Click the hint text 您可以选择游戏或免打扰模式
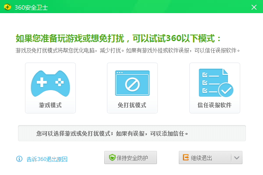 [112, 133]
